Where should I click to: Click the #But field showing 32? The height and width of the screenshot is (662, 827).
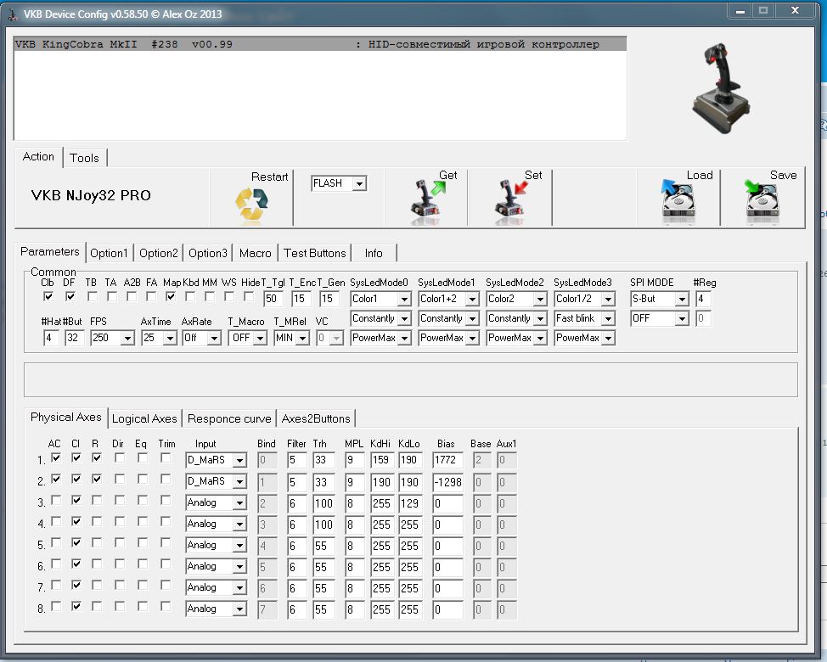[x=75, y=338]
